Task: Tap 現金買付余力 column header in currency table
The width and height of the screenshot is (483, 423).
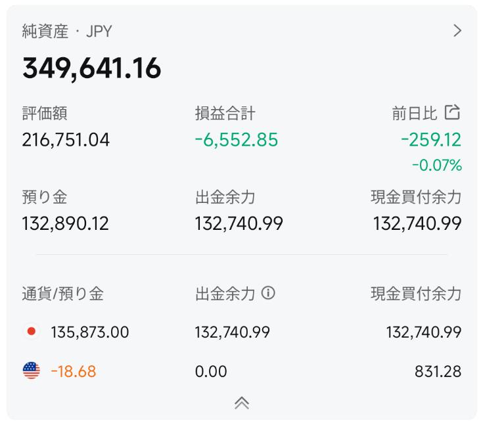Action: [416, 294]
